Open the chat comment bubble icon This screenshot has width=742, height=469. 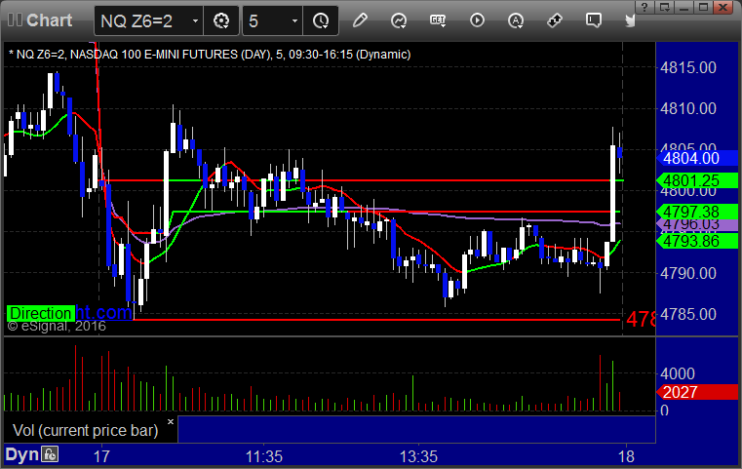point(594,20)
